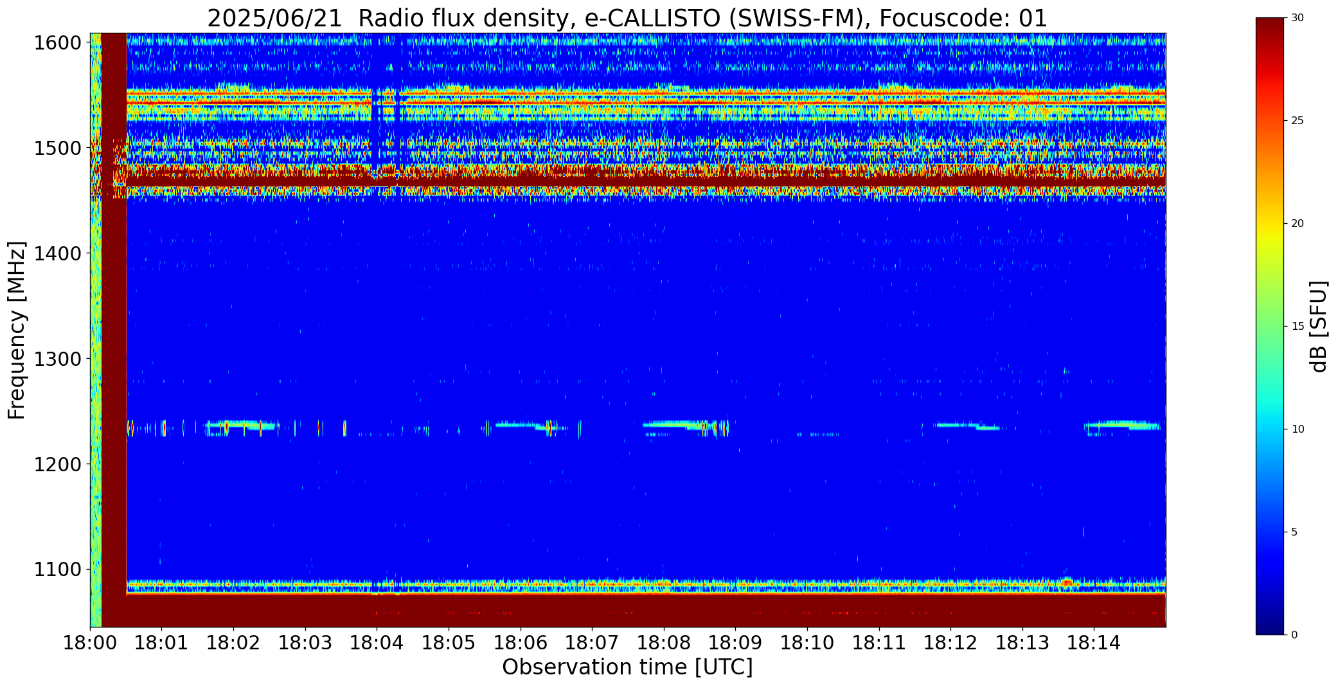
Task: Click the 1200 frequency tick label
Action: (57, 464)
